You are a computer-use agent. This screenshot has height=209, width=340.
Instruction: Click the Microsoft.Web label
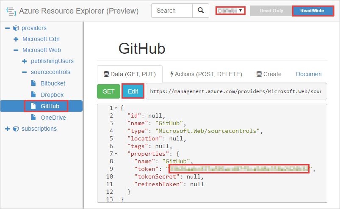(41, 50)
